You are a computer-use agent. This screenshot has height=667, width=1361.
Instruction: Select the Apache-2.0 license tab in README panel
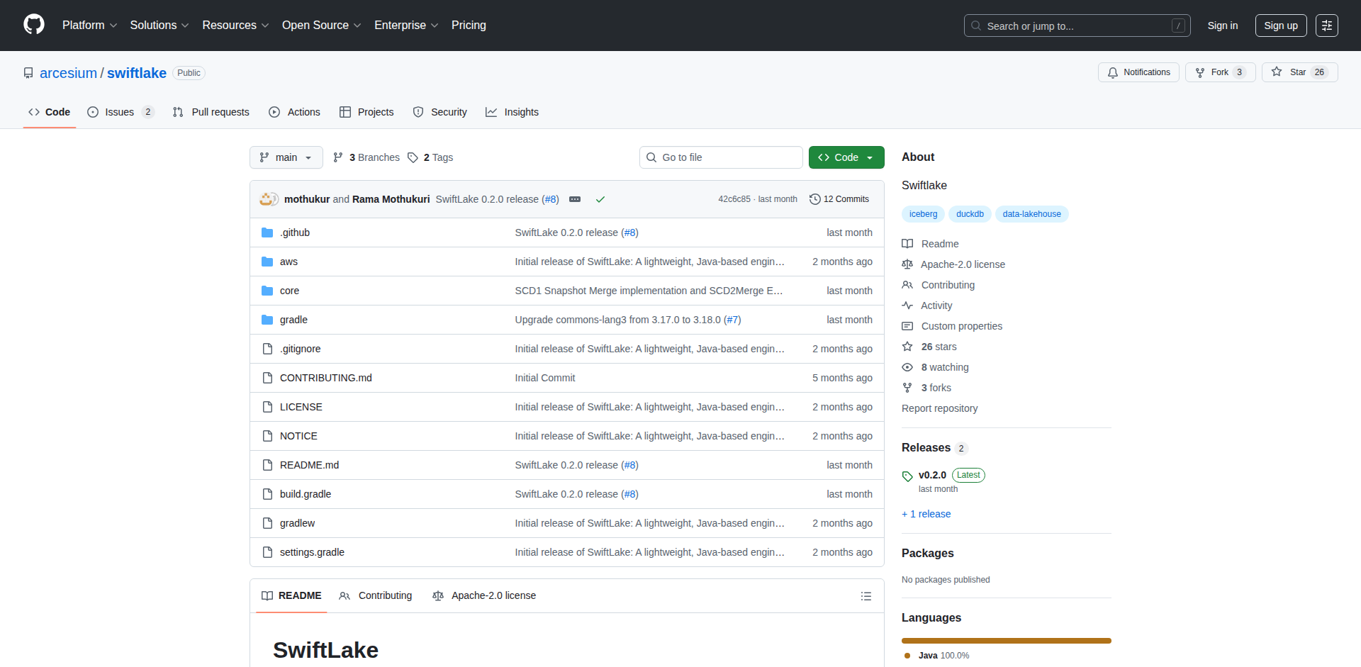point(484,595)
